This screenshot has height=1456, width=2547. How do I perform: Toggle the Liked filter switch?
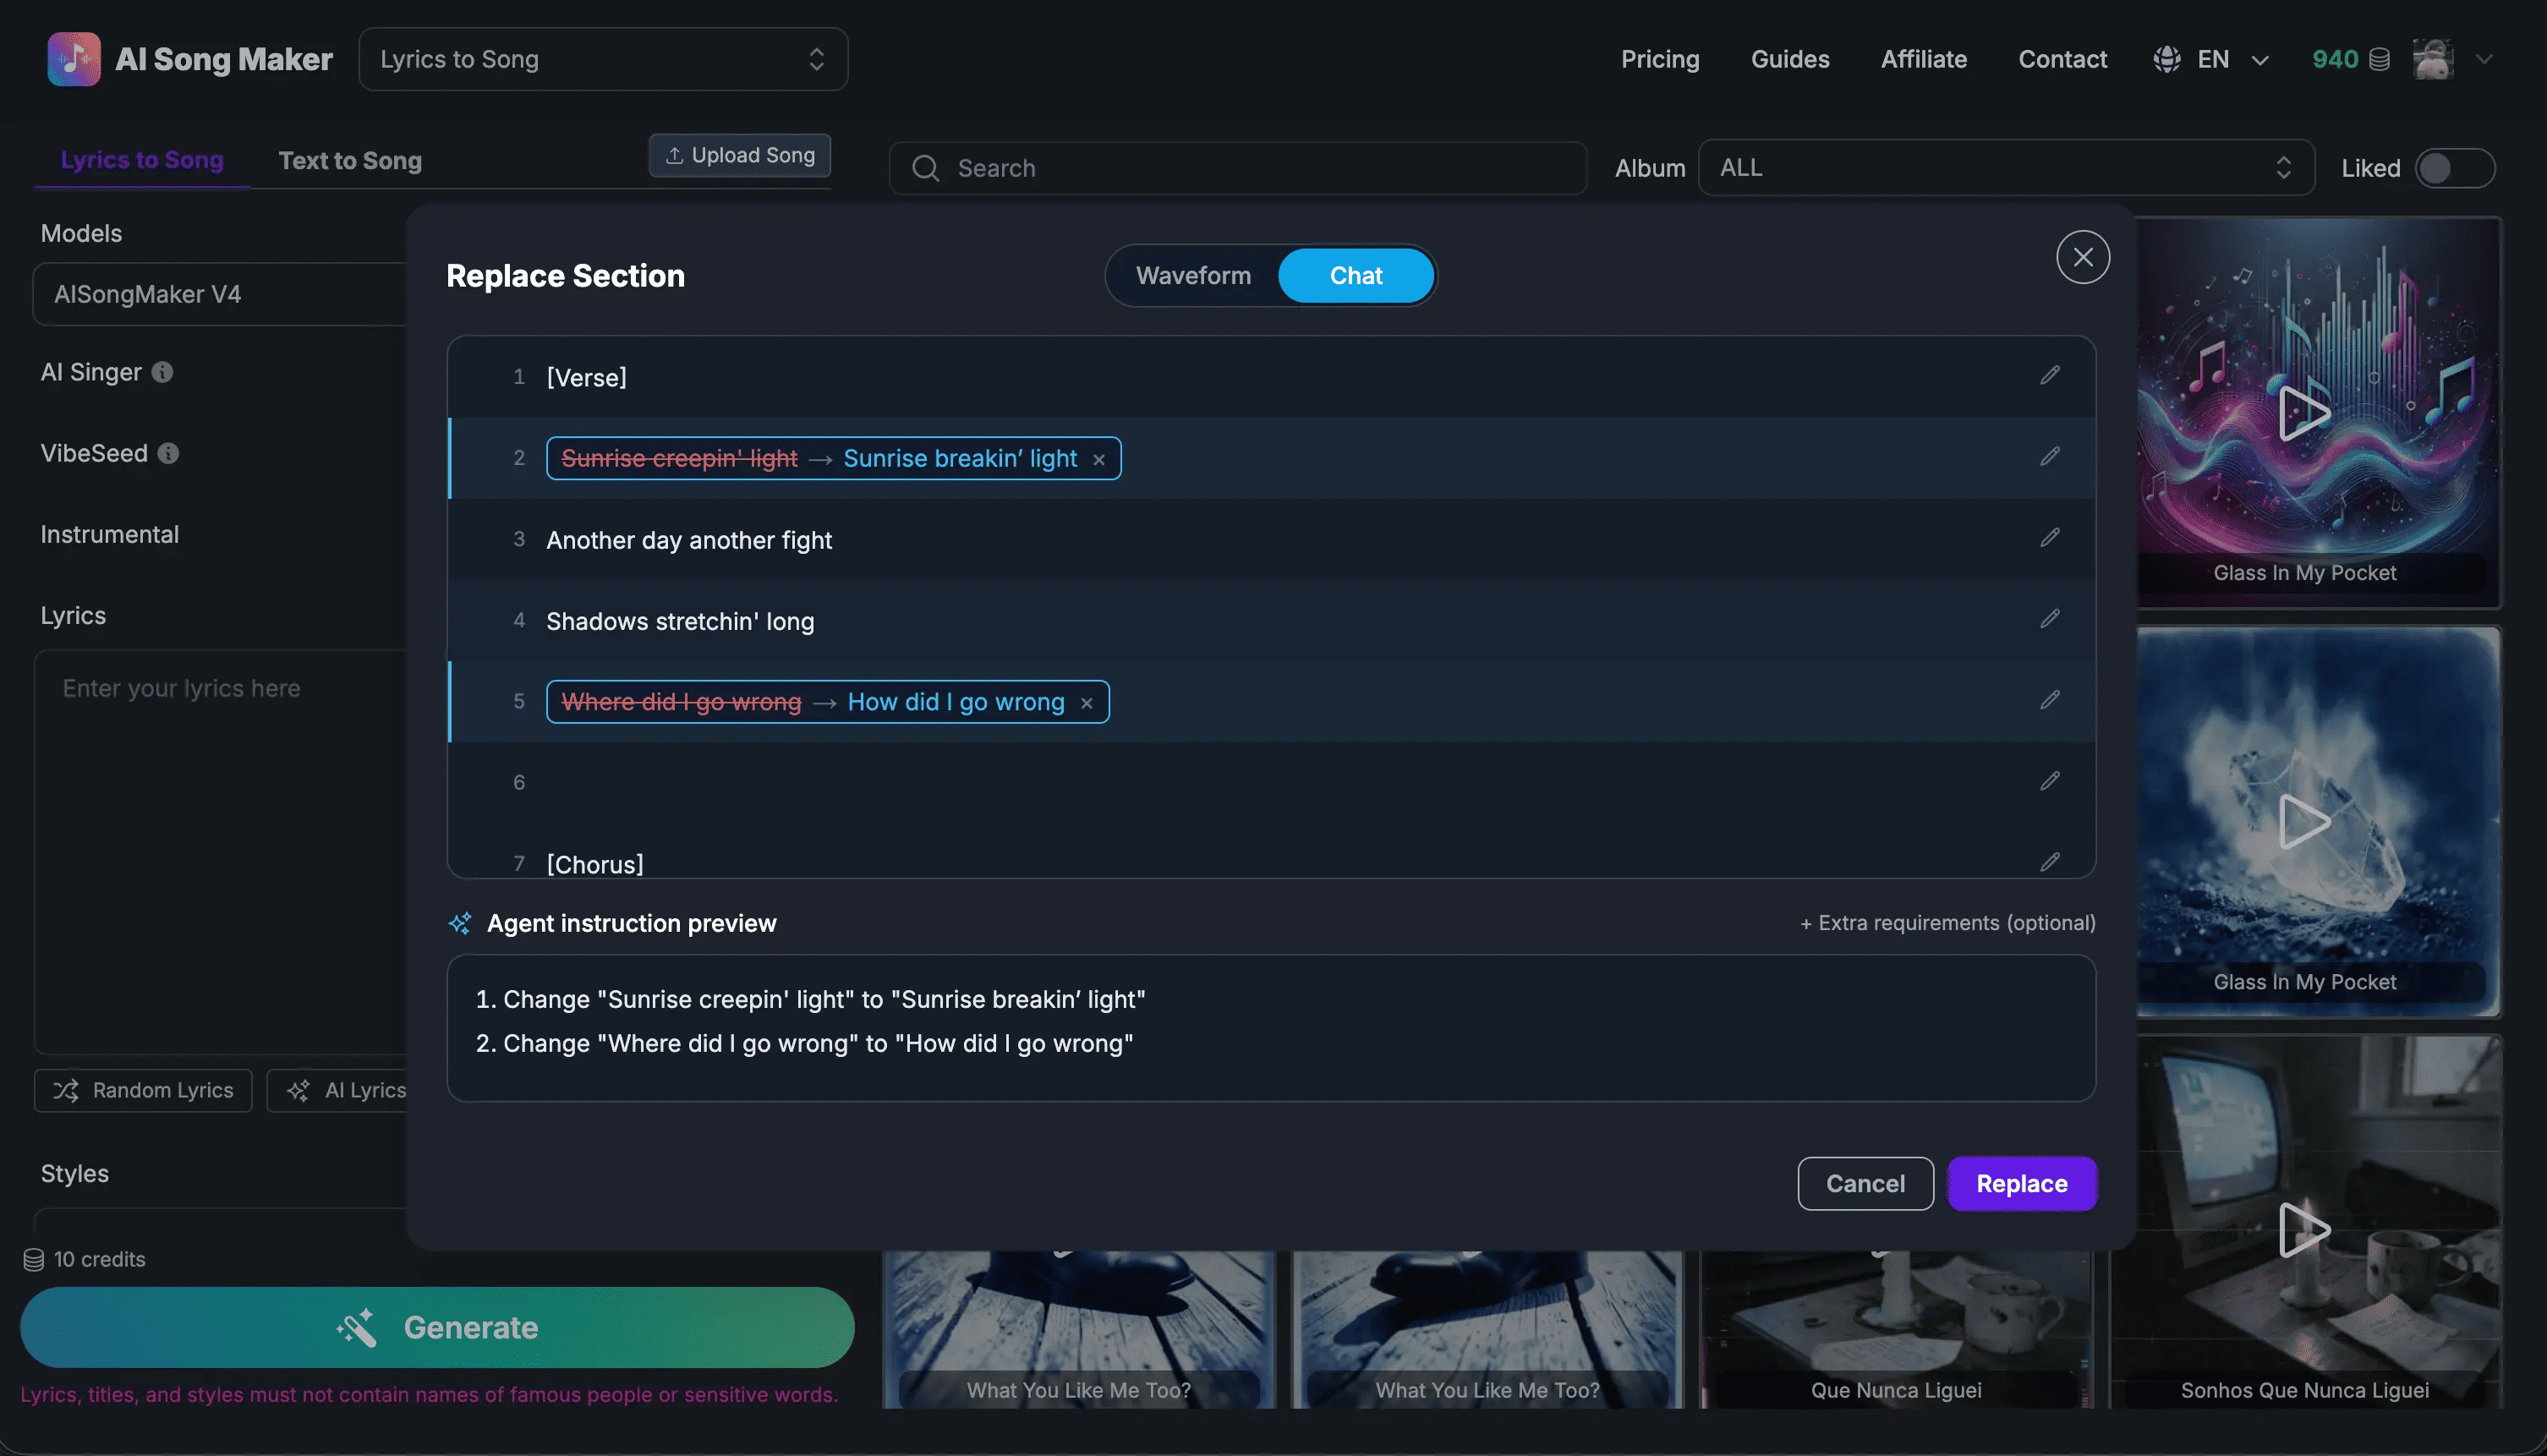coord(2454,168)
